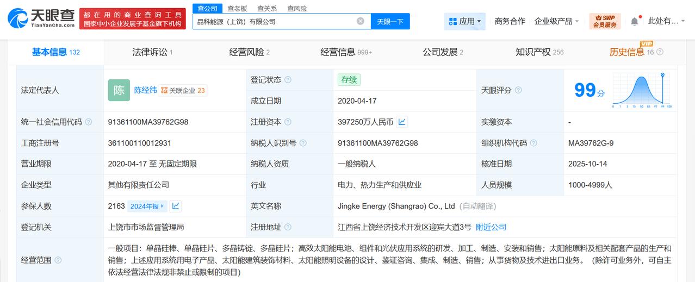Image resolution: width=695 pixels, height=282 pixels.
Task: Switch search mode to 查公司
Action: point(208,8)
